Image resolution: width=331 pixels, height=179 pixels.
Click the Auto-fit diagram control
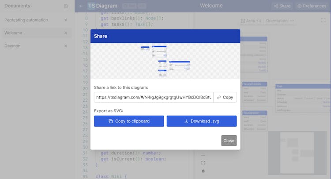pos(251,21)
